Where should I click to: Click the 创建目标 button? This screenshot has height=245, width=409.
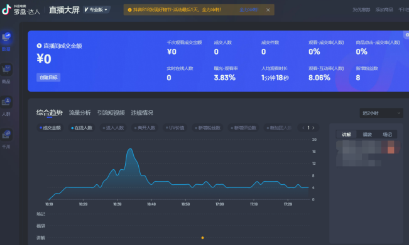48,77
